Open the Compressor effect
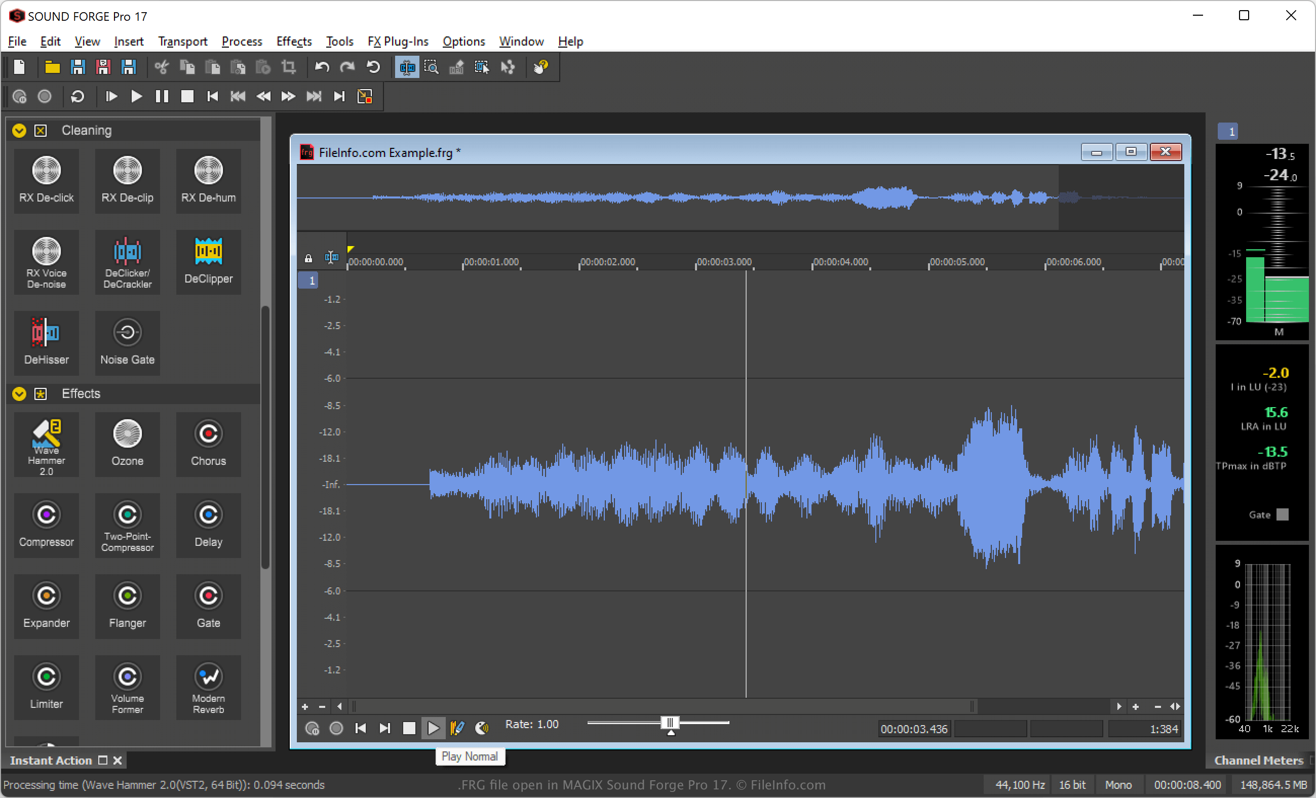Image resolution: width=1316 pixels, height=798 pixels. (47, 526)
